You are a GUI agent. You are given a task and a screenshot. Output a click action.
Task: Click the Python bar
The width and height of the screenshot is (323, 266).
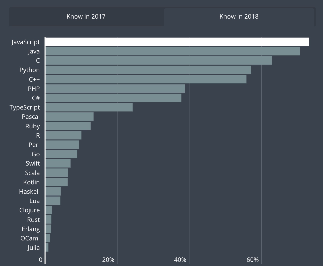pyautogui.click(x=148, y=70)
